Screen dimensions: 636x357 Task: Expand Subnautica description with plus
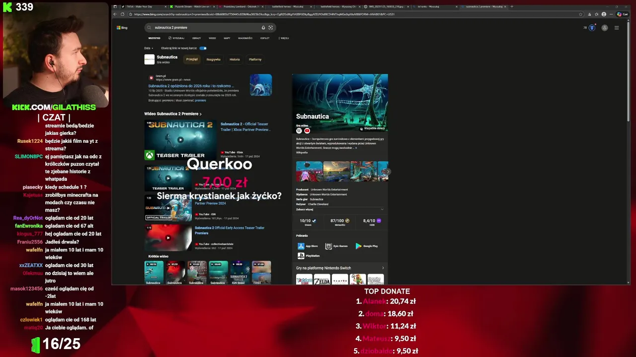click(356, 148)
